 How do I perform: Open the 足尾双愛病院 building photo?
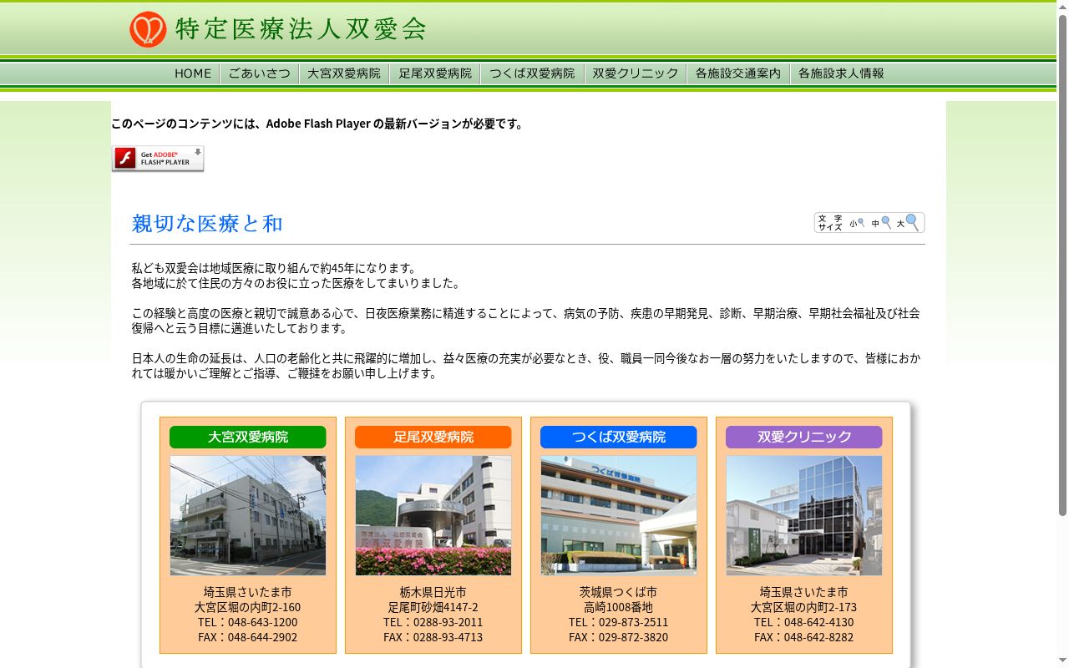(x=433, y=515)
